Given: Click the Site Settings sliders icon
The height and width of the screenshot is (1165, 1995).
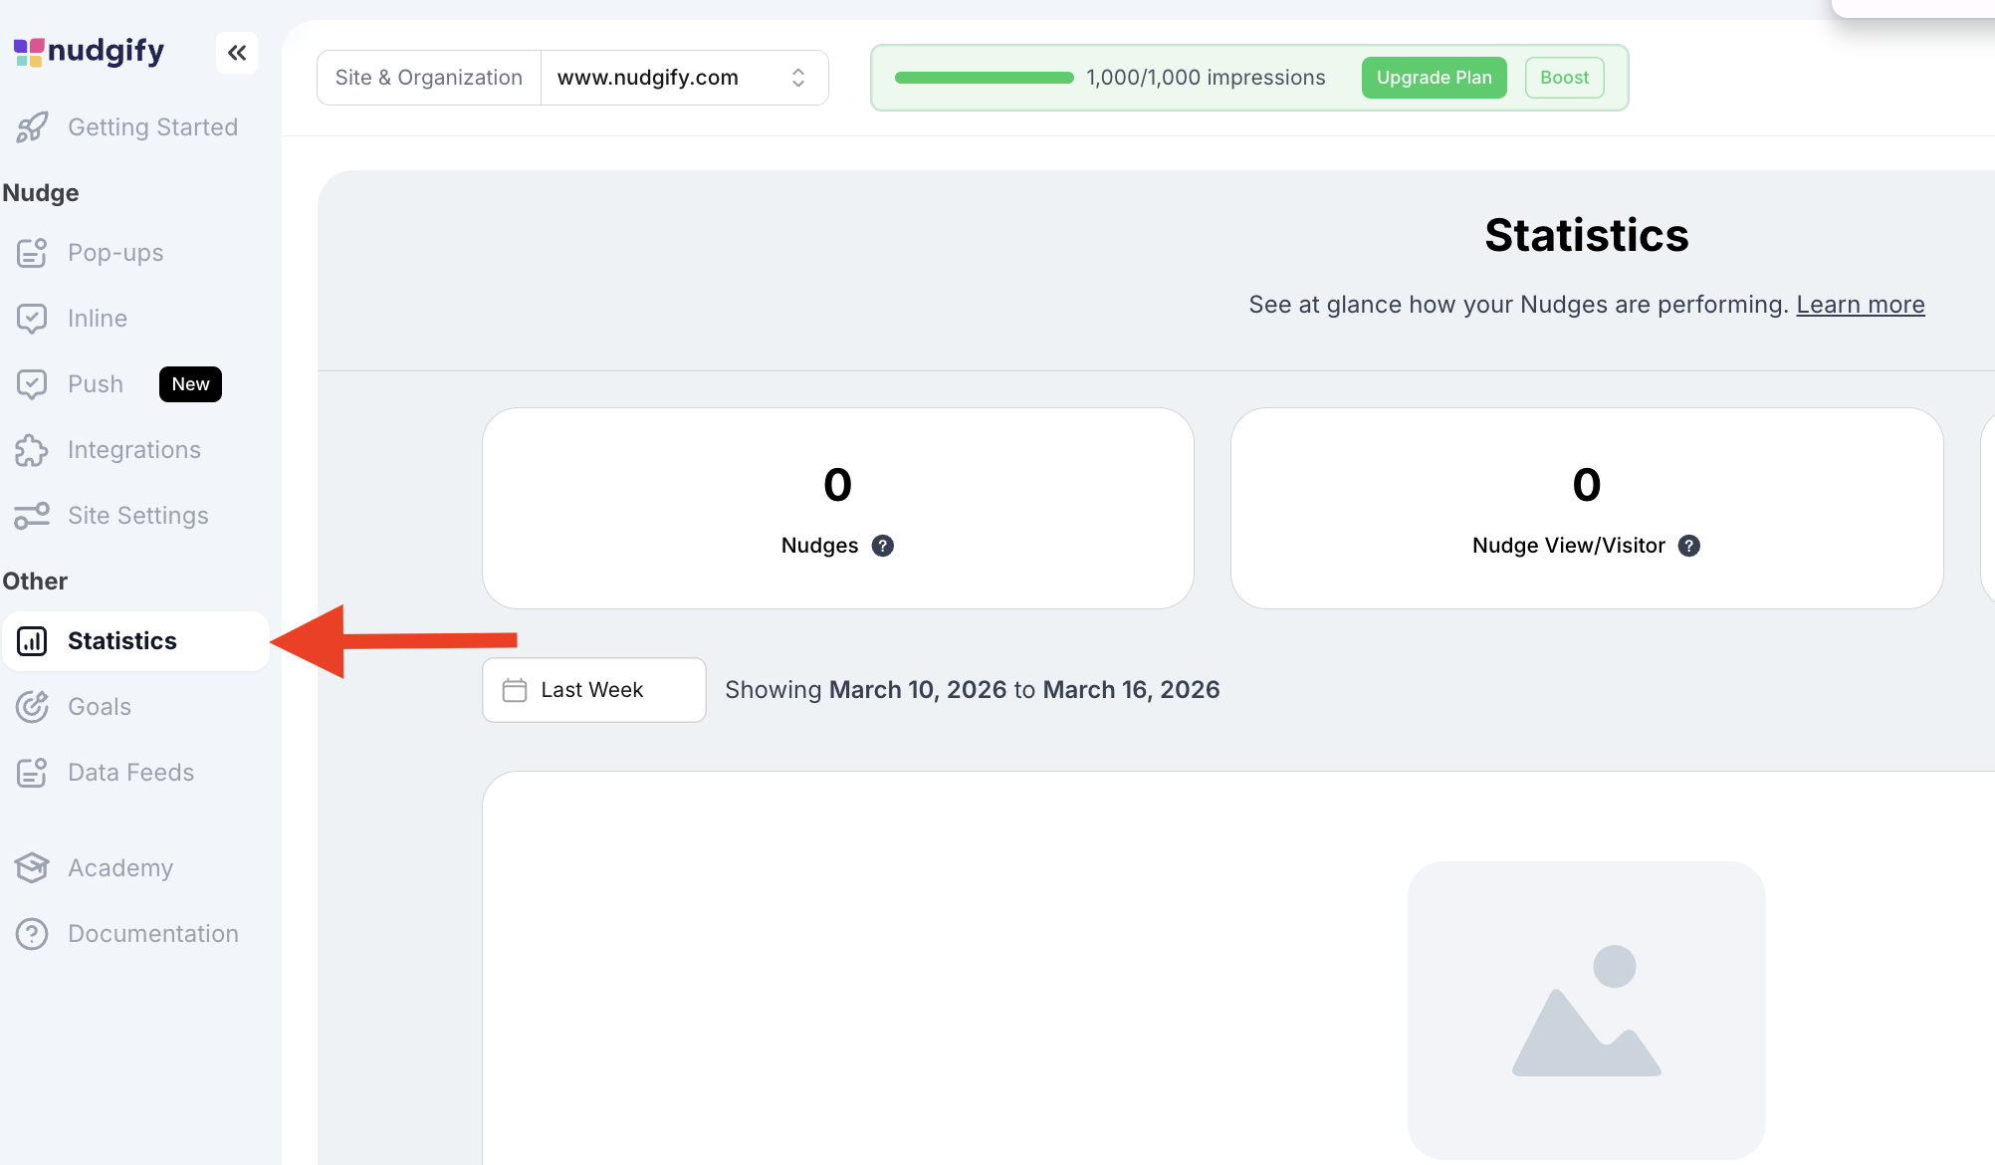Looking at the screenshot, I should (32, 516).
